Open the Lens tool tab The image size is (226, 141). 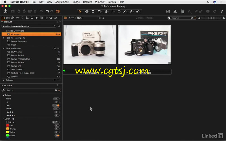[22, 18]
